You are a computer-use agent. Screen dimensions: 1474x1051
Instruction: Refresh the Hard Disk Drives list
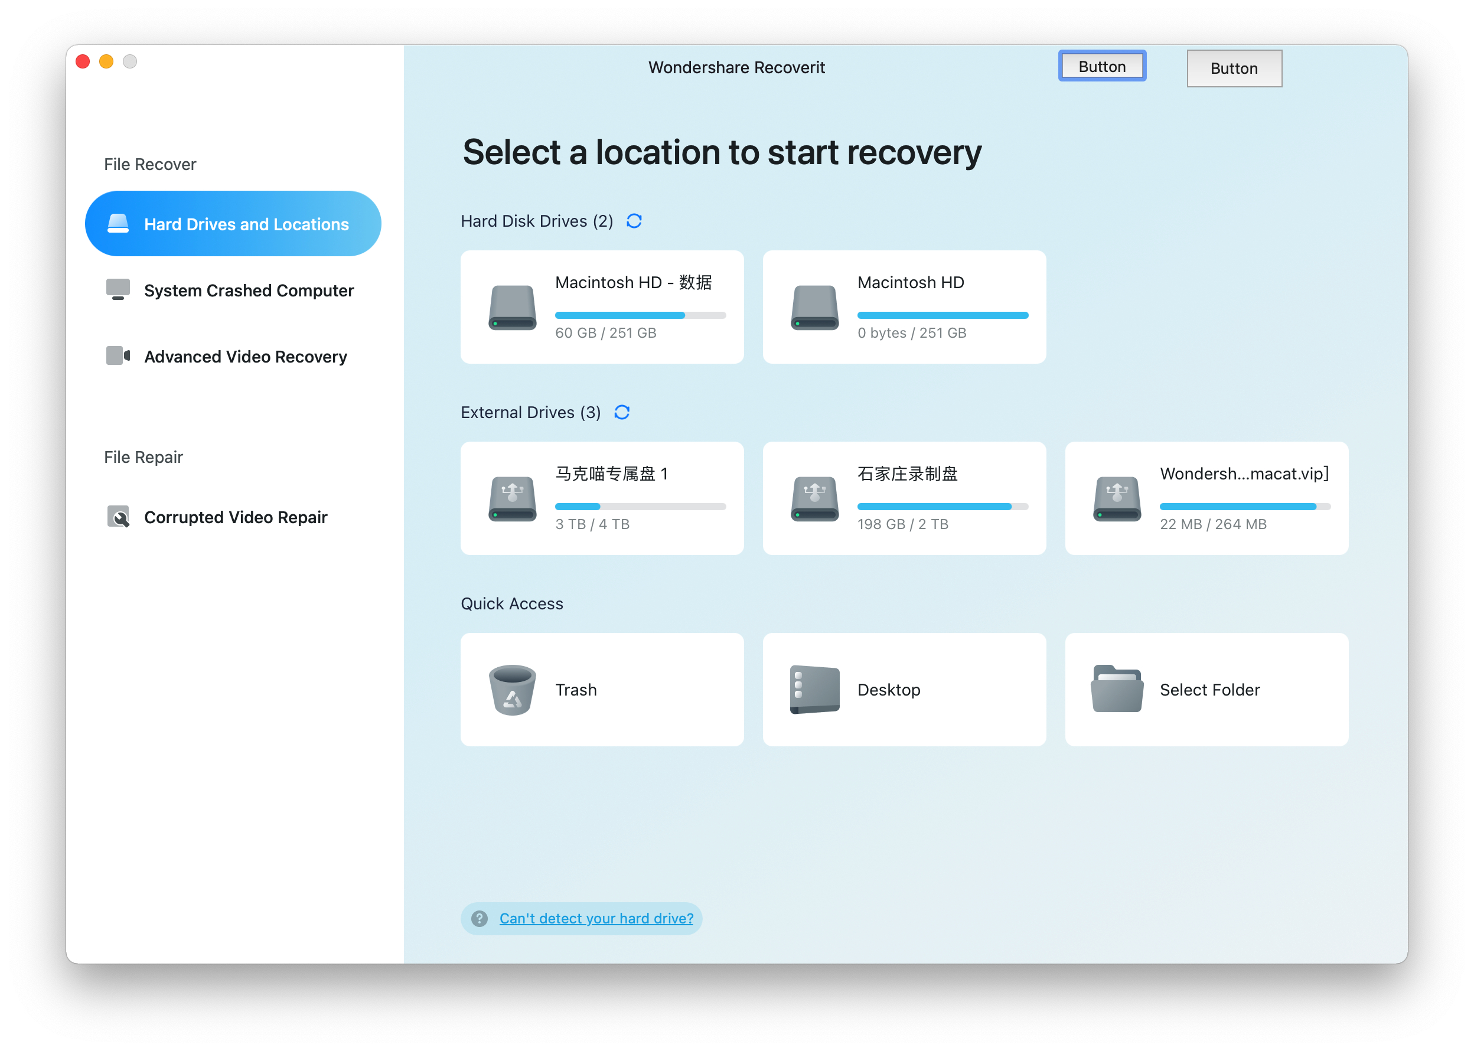click(x=634, y=221)
